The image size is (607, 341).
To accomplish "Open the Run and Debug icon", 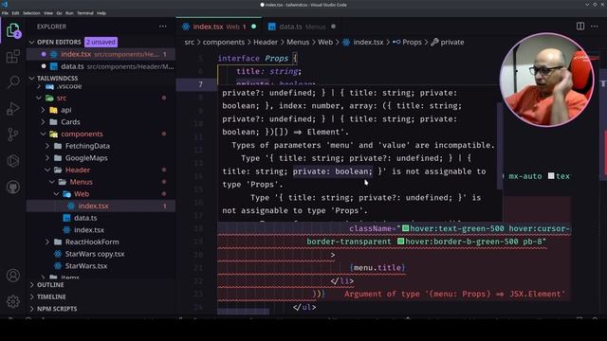I will (13, 109).
